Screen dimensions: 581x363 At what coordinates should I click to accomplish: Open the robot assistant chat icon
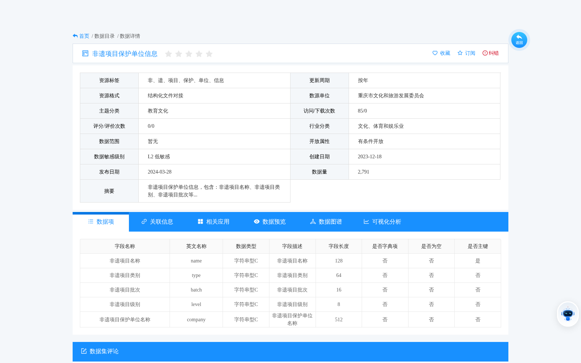tap(568, 314)
